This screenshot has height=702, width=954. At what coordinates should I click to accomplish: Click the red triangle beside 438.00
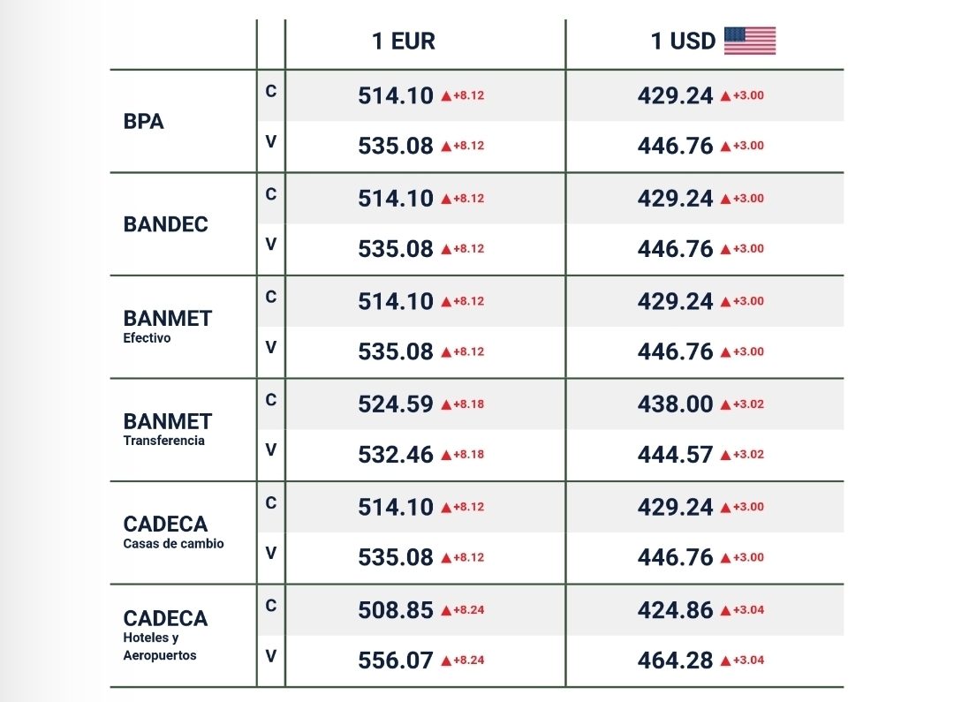[725, 404]
